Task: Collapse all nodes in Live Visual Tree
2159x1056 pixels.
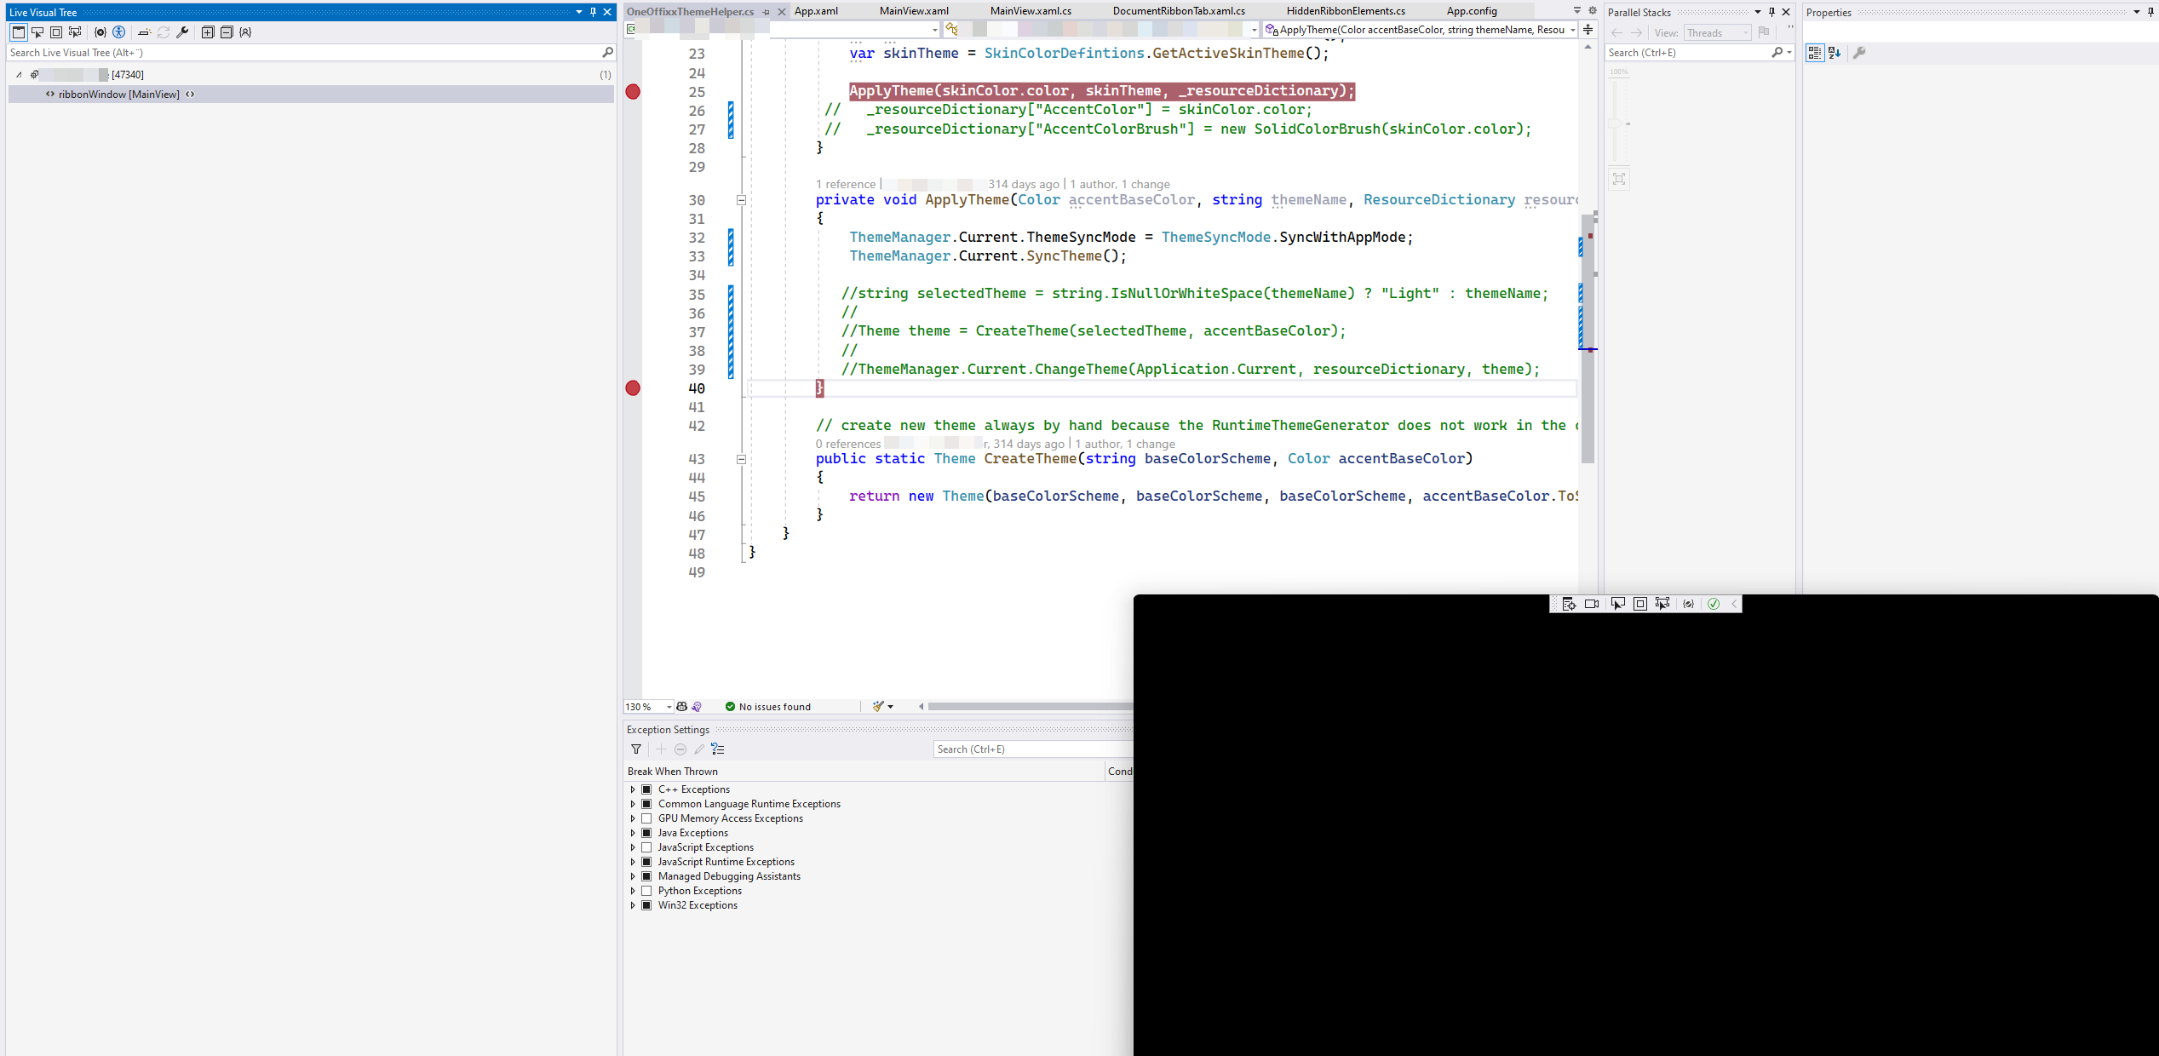Action: pos(227,32)
